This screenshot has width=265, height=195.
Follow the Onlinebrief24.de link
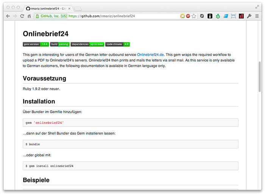point(150,55)
